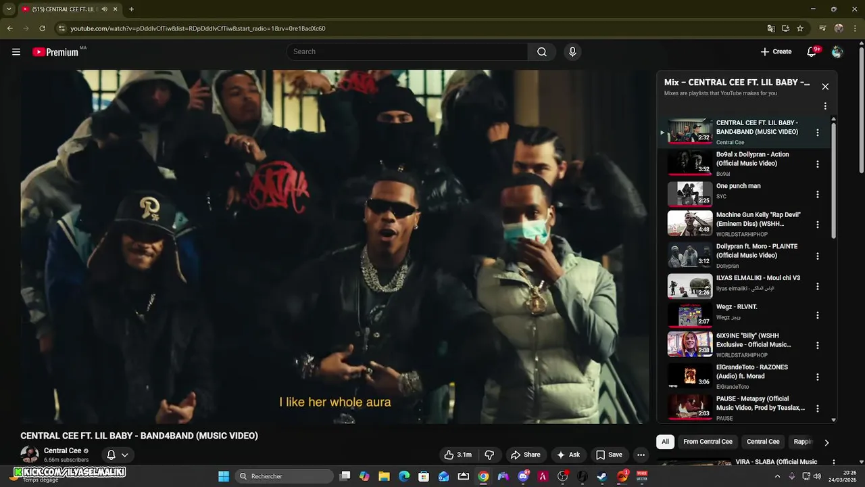Open options for BAND4BAND playlist item
The height and width of the screenshot is (487, 865).
pyautogui.click(x=818, y=133)
